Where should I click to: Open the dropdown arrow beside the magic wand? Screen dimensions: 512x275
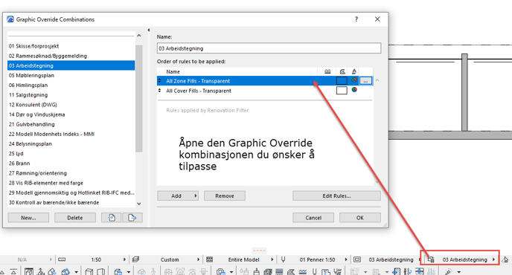click(458, 272)
